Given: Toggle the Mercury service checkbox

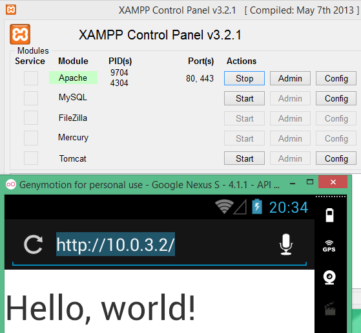Looking at the screenshot, I should (x=31, y=138).
